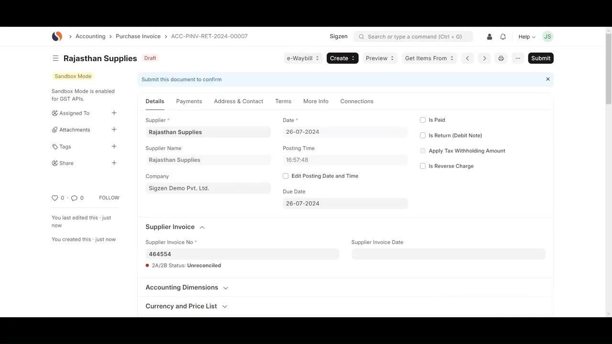Click the print icon

(501, 58)
